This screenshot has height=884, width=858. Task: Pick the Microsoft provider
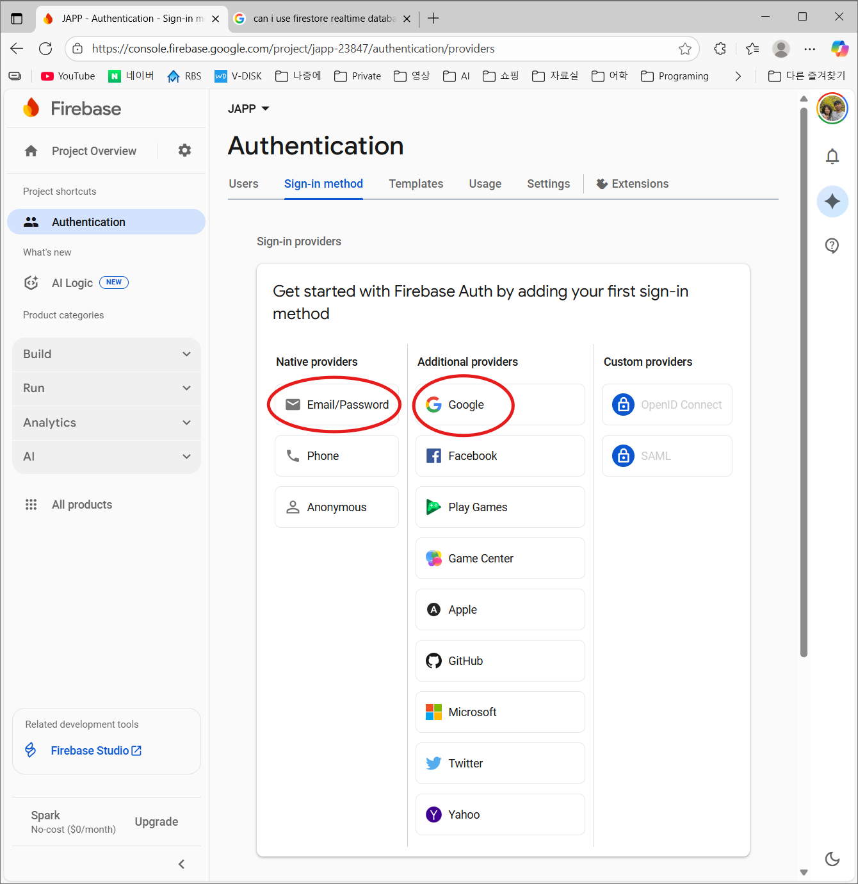[500, 712]
